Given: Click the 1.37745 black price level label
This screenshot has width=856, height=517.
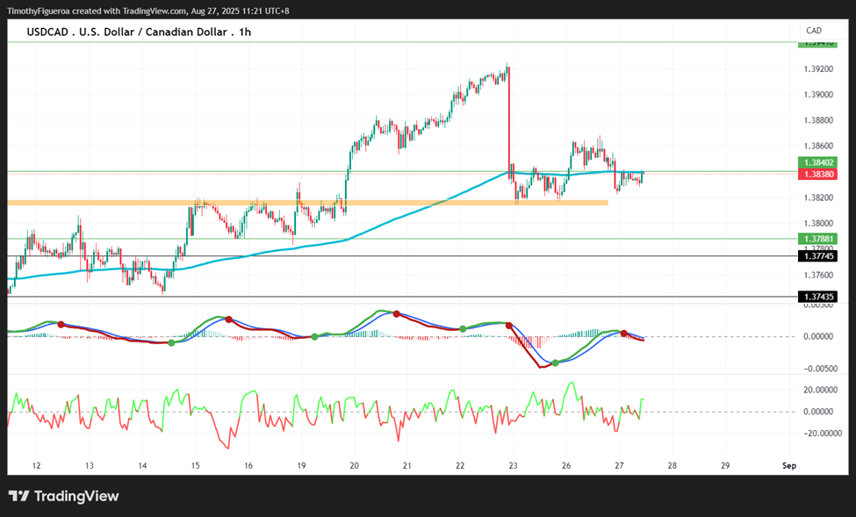Looking at the screenshot, I should (817, 256).
